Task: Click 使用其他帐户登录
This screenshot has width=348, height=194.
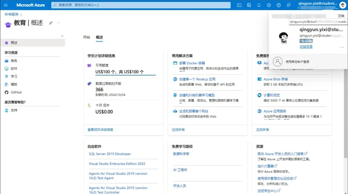Action: click(297, 62)
